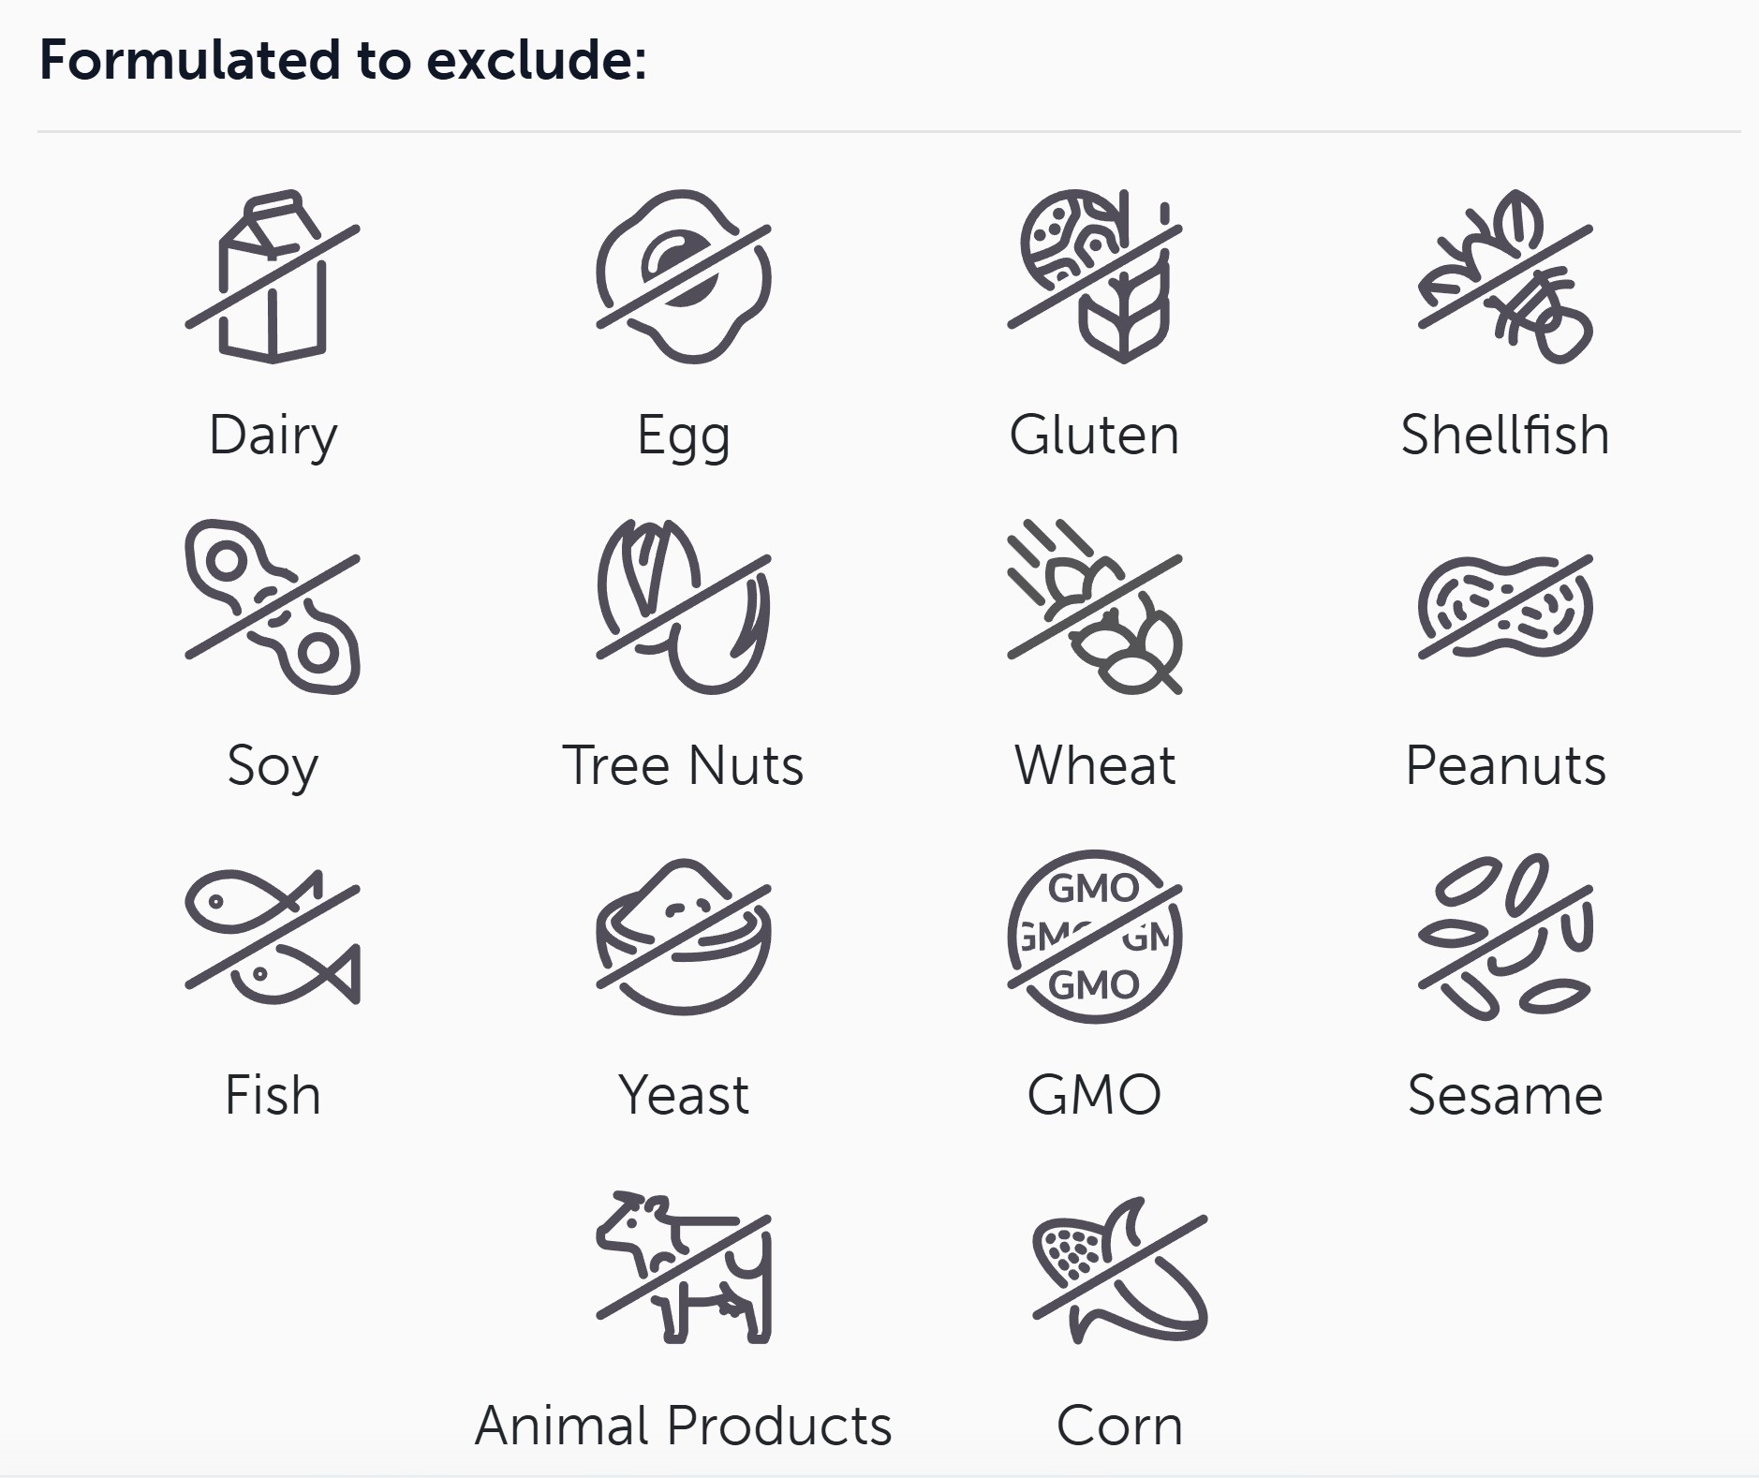Click the crossed-out Tree Nuts icon

point(684,607)
